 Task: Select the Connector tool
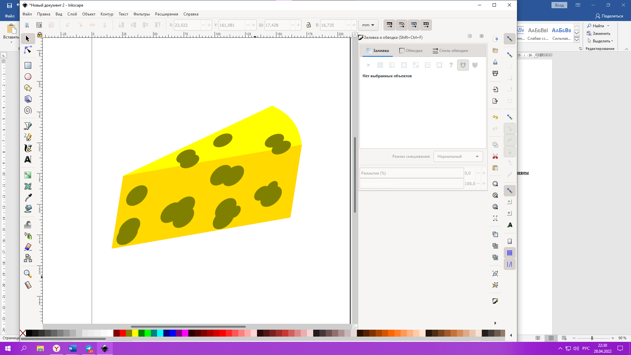[x=28, y=258]
